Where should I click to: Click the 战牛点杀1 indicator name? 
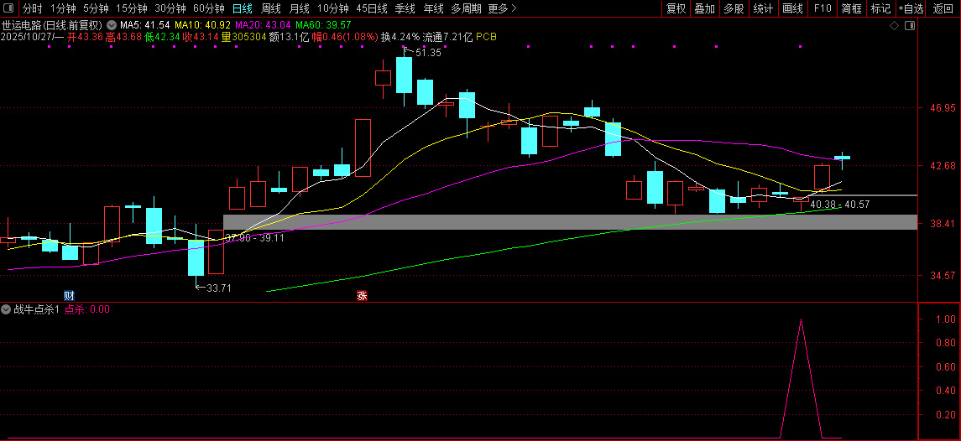pyautogui.click(x=37, y=309)
